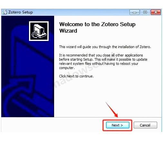Screen dimensions: 163x141
Task: Click the "Click Next to continue." text
Action: [x=76, y=76]
